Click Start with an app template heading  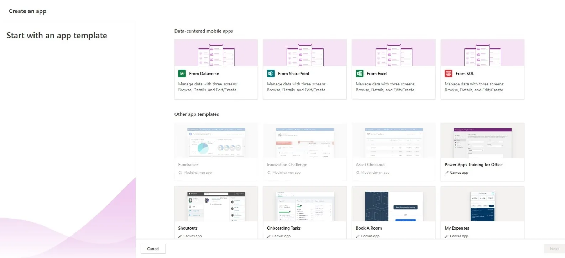coord(57,36)
